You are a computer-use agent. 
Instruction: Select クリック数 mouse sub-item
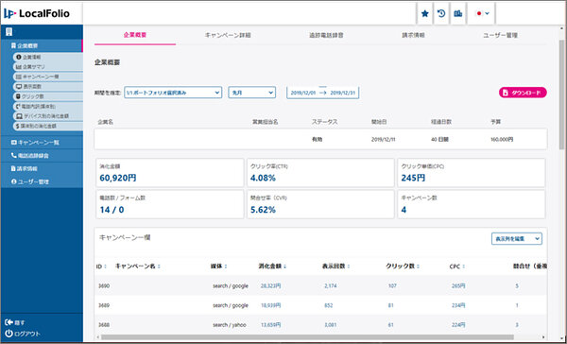[x=48, y=96]
